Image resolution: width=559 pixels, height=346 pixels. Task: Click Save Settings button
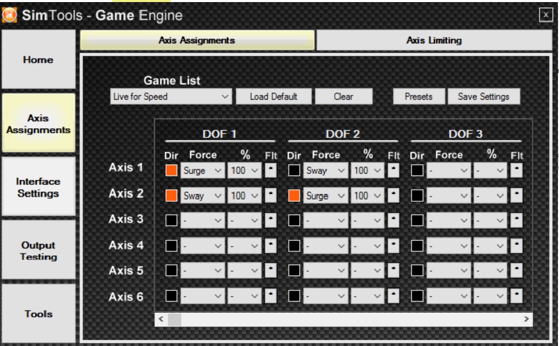click(x=483, y=96)
